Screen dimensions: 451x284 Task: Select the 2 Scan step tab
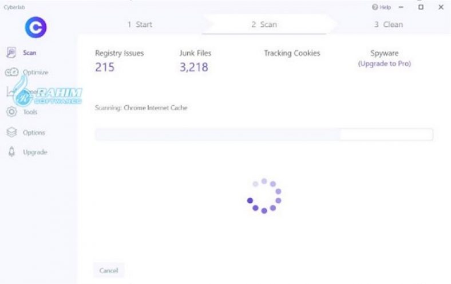coord(264,25)
